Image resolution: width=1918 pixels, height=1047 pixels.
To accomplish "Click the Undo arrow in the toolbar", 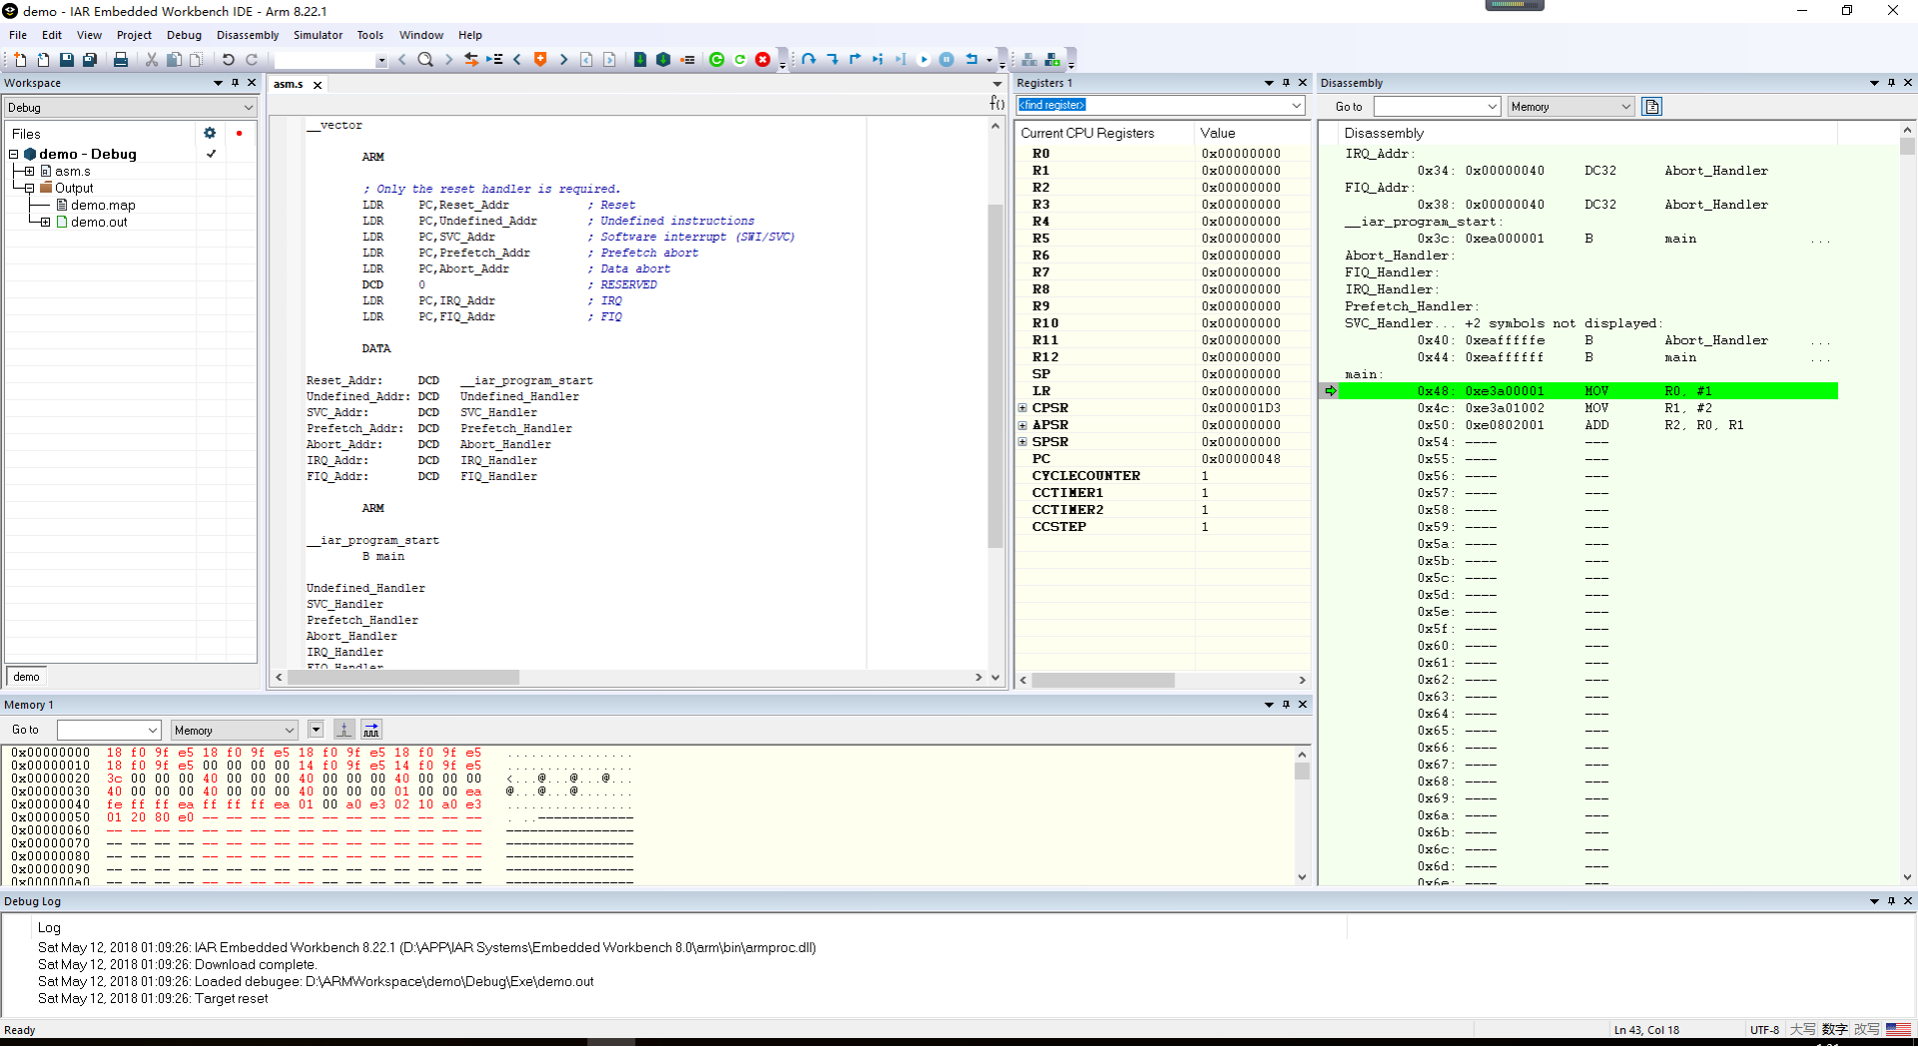I will [x=229, y=60].
